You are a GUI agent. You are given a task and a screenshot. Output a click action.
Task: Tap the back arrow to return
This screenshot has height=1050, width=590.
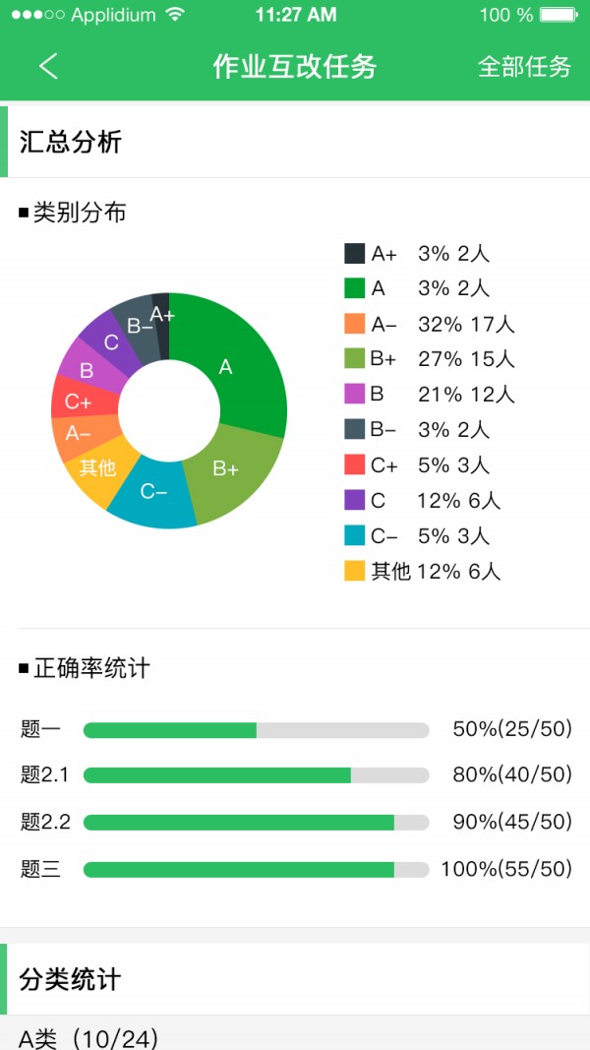click(x=46, y=66)
